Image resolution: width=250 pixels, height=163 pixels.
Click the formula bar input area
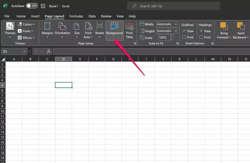pos(151,51)
